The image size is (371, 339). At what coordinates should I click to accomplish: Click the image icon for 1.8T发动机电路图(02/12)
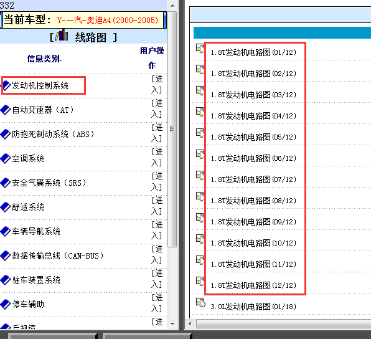click(x=200, y=69)
